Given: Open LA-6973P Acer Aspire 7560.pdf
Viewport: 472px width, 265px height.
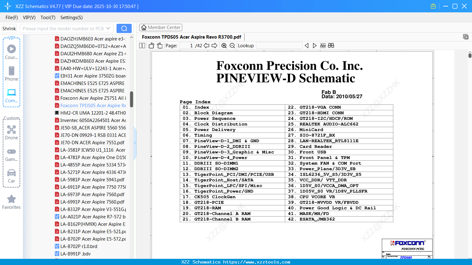Looking at the screenshot, I should (x=90, y=195).
